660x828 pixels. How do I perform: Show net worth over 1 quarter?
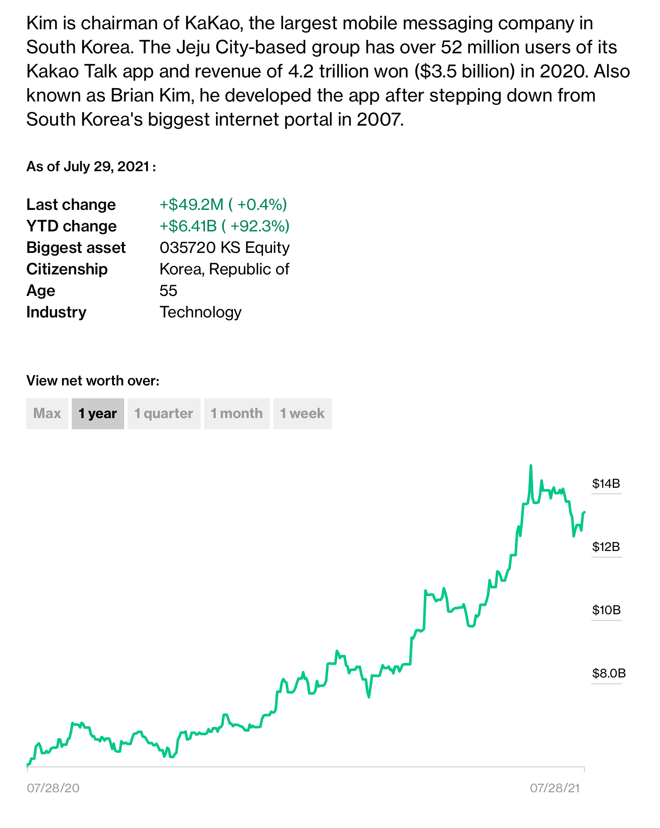point(164,413)
